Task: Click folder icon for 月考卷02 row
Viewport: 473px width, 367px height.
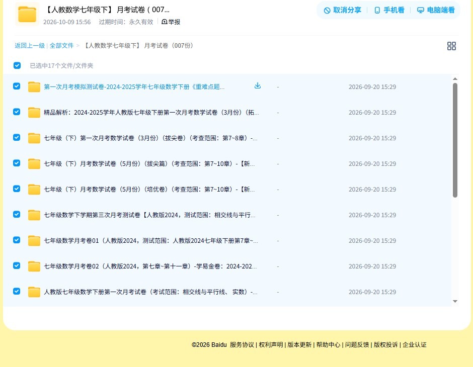Action: [34, 266]
